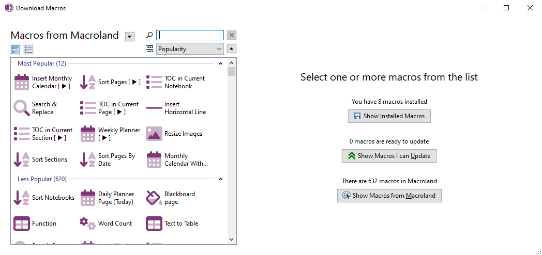Image resolution: width=542 pixels, height=255 pixels.
Task: Open the Popularity sort dropdown
Action: click(x=190, y=49)
